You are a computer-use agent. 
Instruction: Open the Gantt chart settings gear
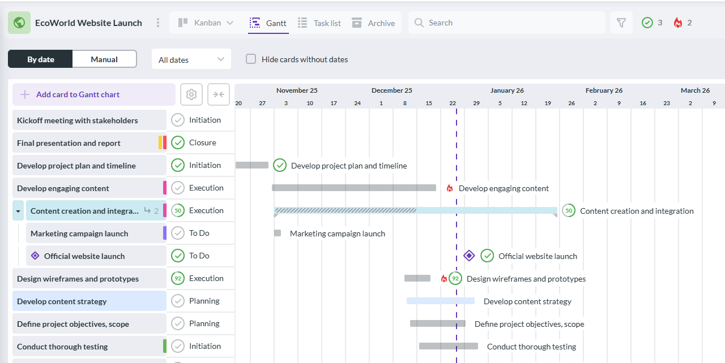pos(191,94)
